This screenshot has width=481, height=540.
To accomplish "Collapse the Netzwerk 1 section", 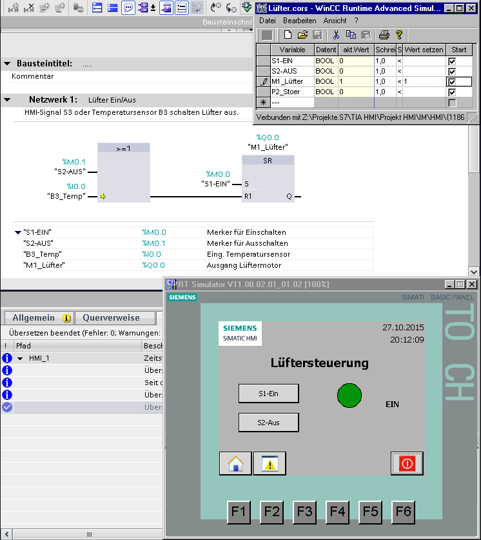I will pyautogui.click(x=7, y=100).
